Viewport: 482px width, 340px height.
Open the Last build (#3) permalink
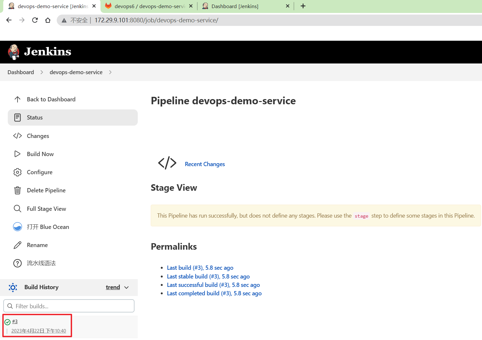pyautogui.click(x=200, y=268)
